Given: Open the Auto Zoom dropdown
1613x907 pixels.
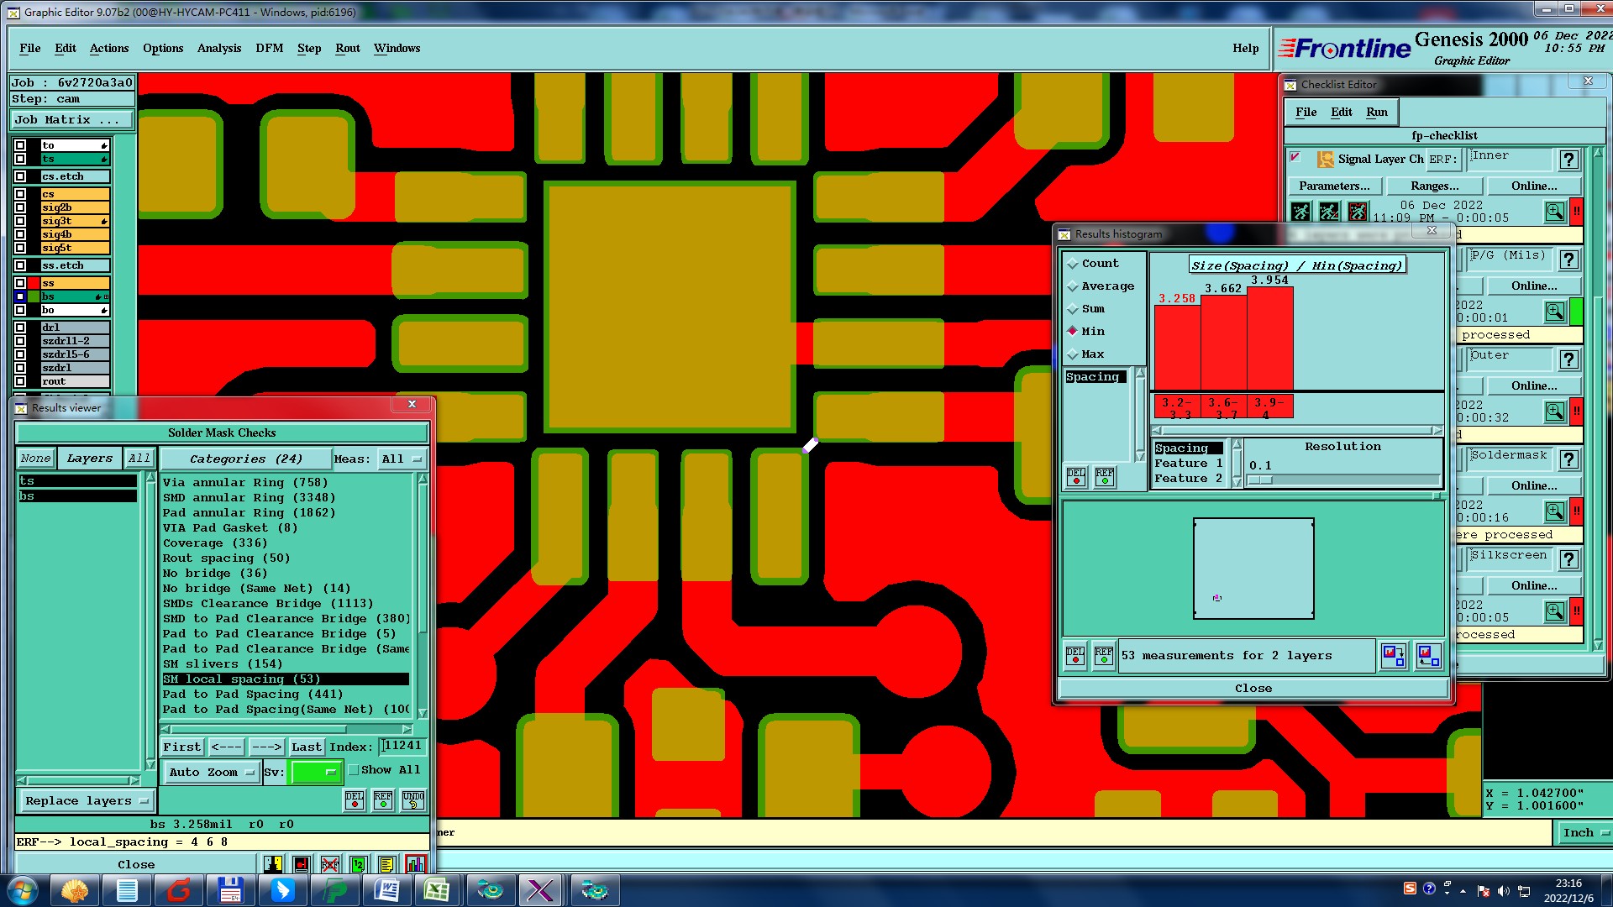Looking at the screenshot, I should tap(212, 773).
